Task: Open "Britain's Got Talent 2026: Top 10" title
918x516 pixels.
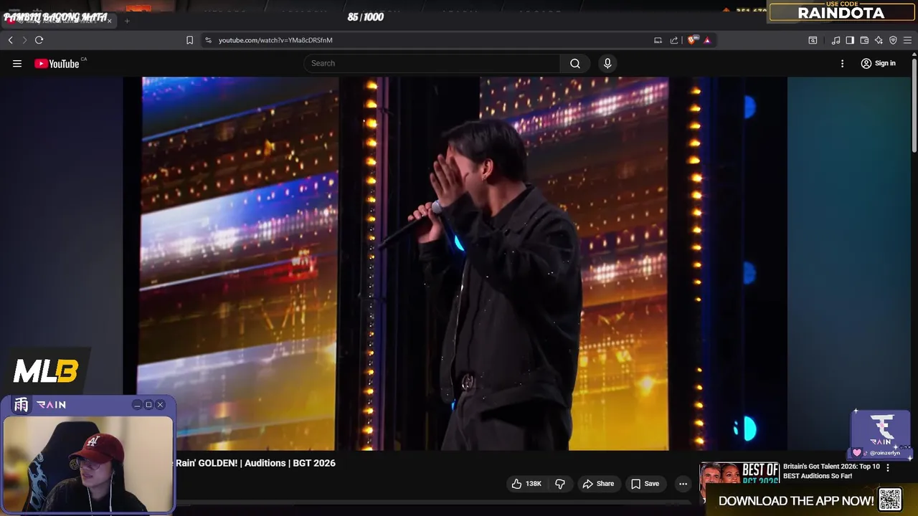Action: (831, 471)
